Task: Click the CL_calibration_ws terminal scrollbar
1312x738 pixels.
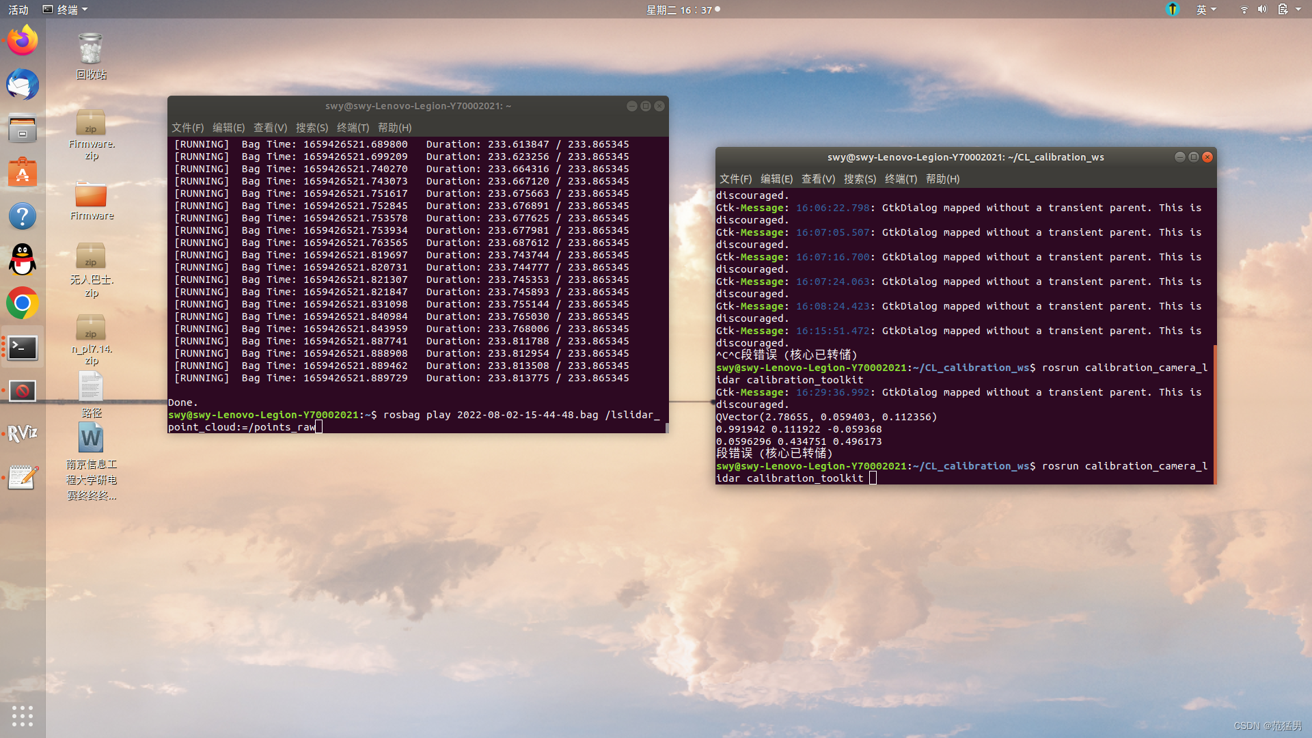Action: pyautogui.click(x=1214, y=414)
